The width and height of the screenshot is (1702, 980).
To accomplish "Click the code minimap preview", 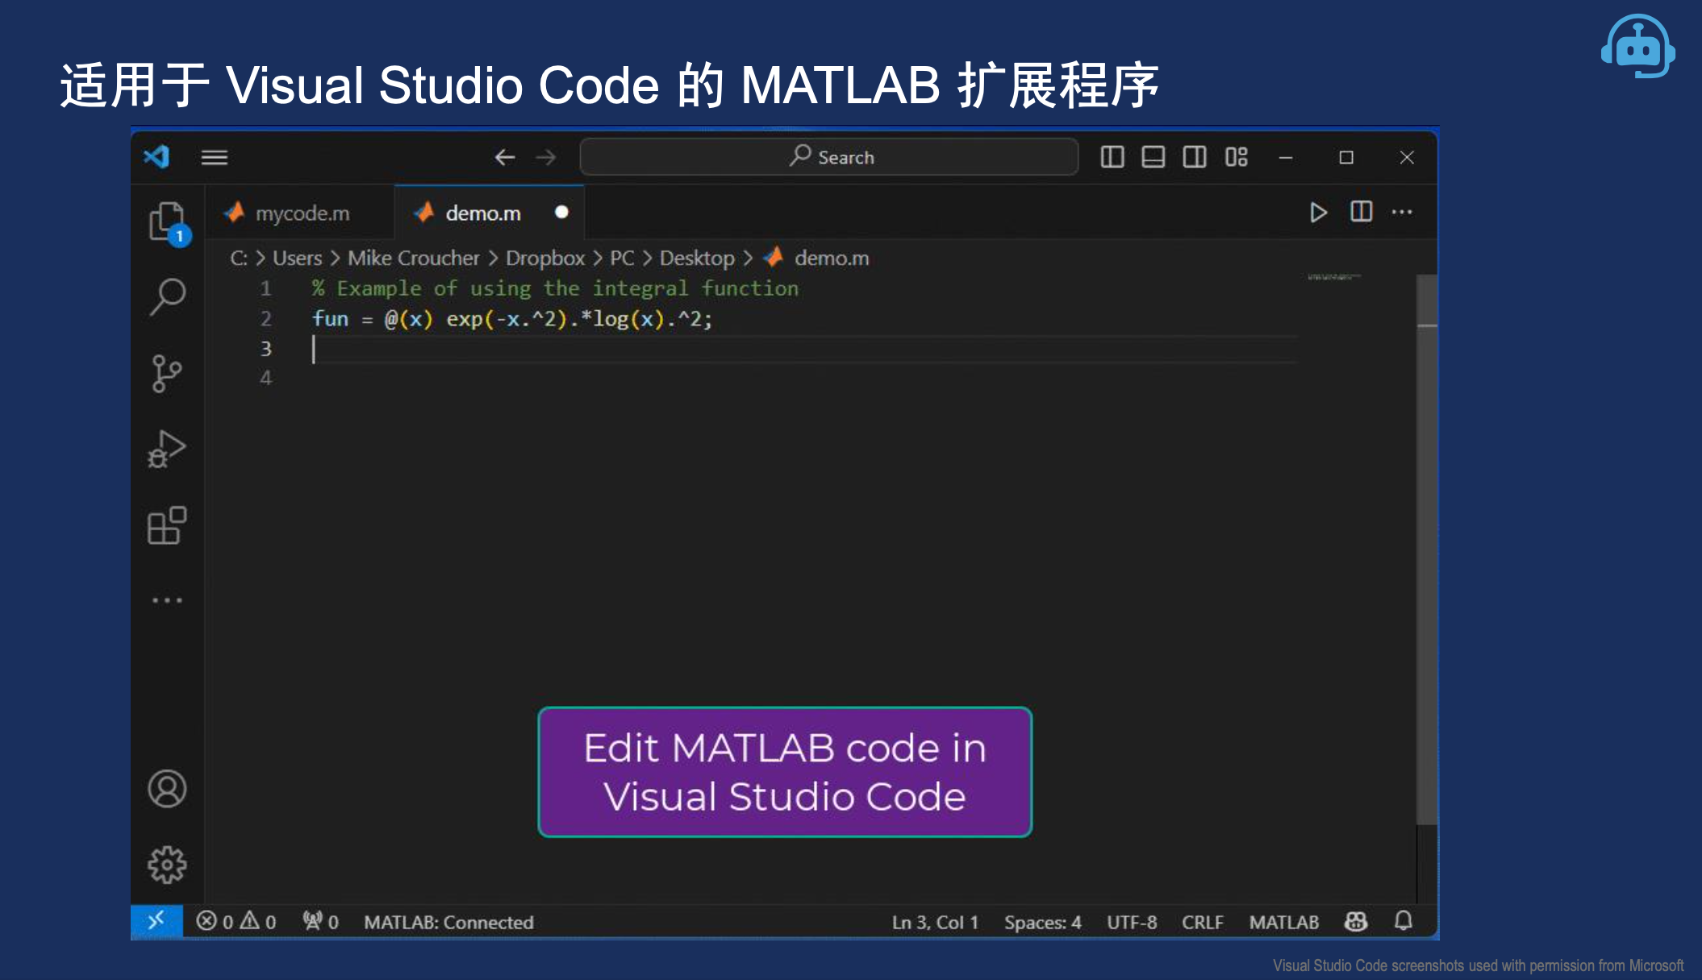I will 1334,277.
